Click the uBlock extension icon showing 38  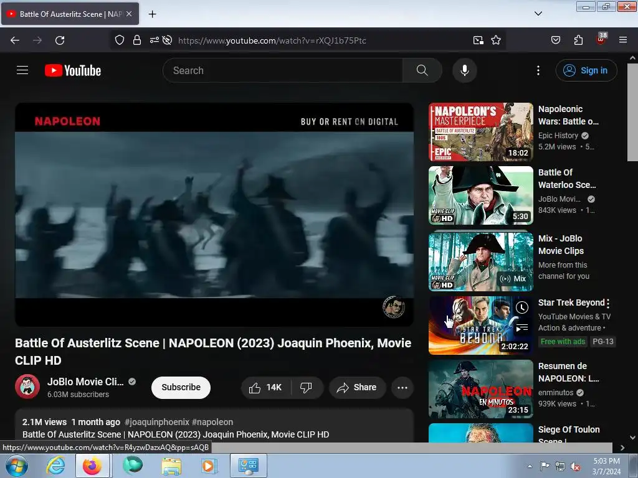tap(601, 39)
